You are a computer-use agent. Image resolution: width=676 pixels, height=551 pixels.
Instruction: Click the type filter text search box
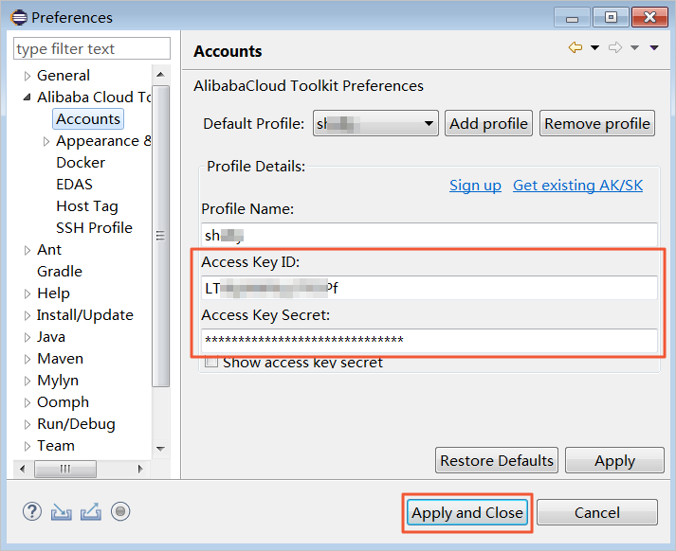click(x=92, y=49)
